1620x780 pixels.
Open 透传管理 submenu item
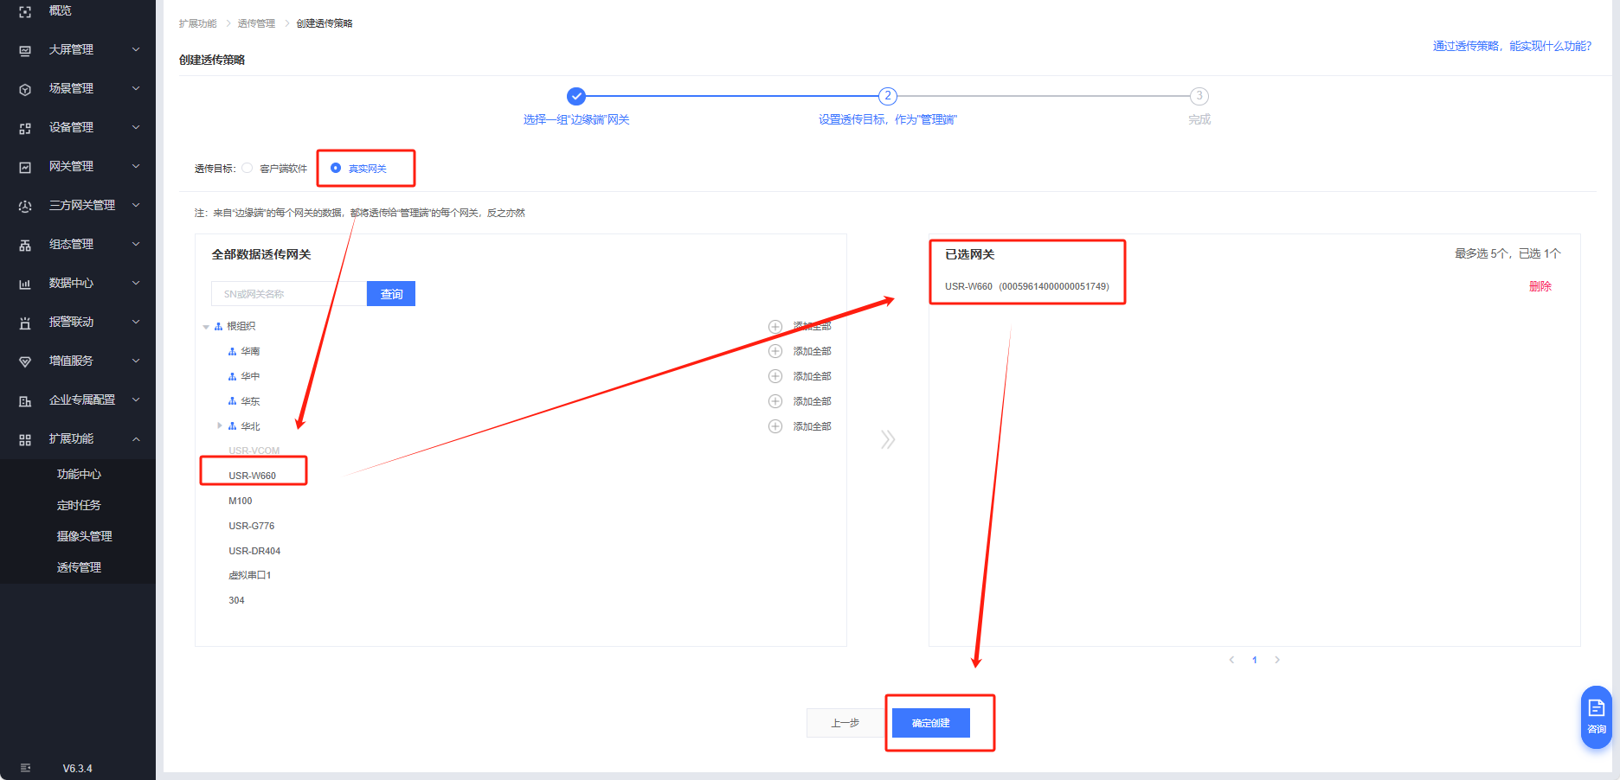pos(78,567)
